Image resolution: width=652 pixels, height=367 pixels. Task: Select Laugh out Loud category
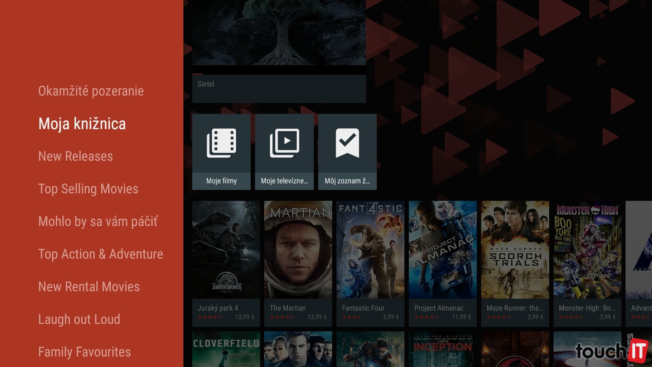click(x=79, y=319)
